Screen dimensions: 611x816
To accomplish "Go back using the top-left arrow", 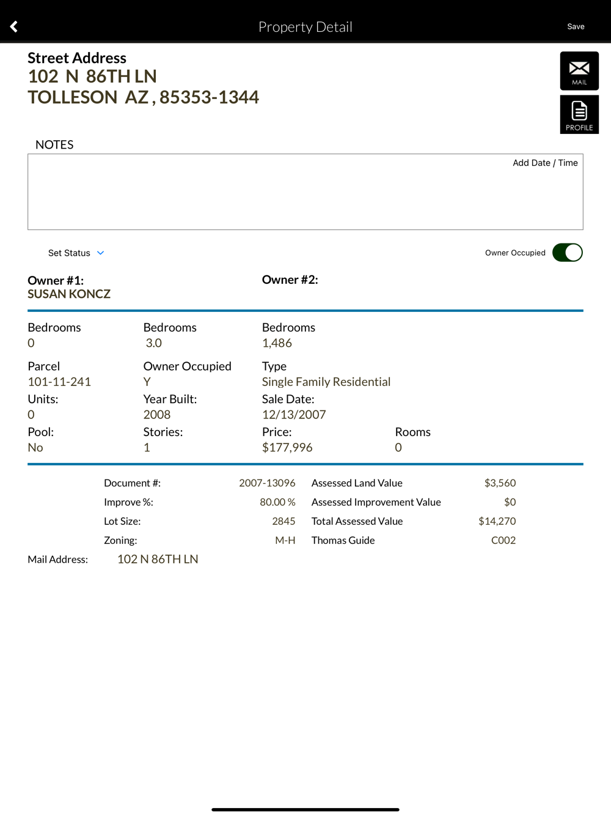I will [14, 26].
